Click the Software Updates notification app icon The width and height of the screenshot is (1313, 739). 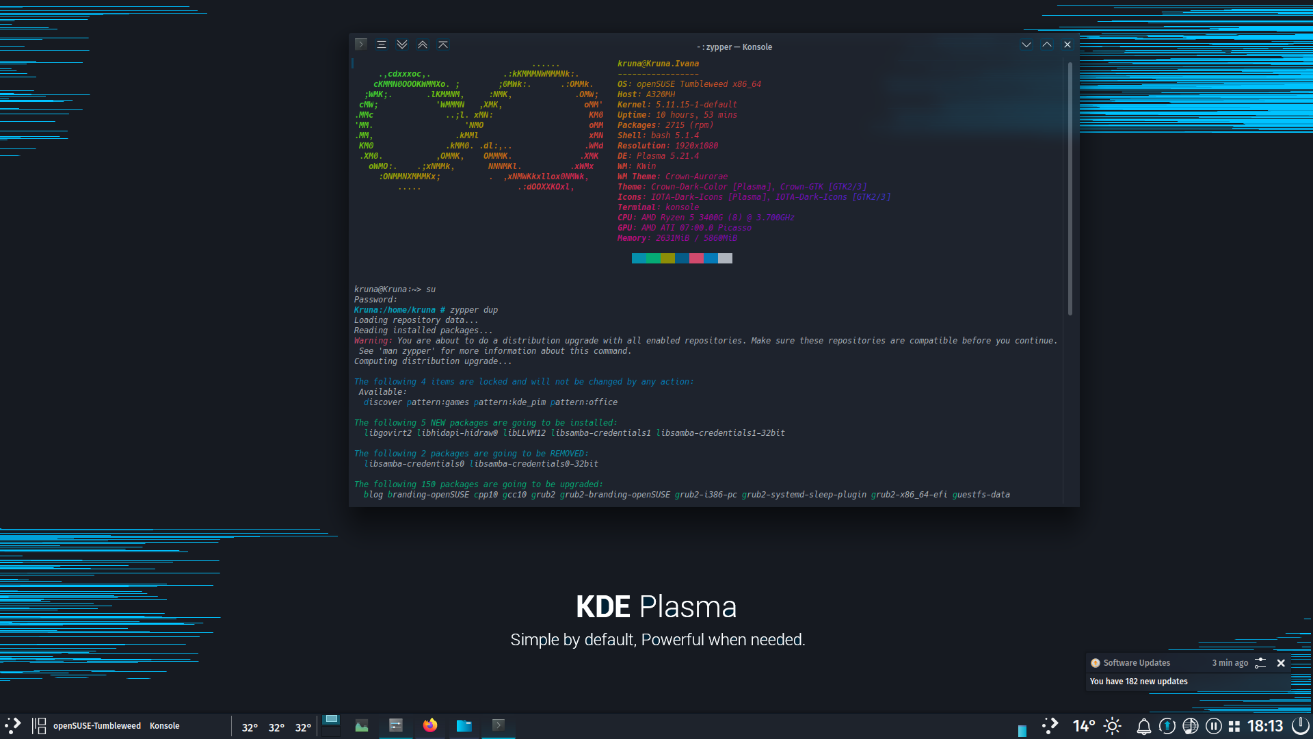(x=1096, y=663)
